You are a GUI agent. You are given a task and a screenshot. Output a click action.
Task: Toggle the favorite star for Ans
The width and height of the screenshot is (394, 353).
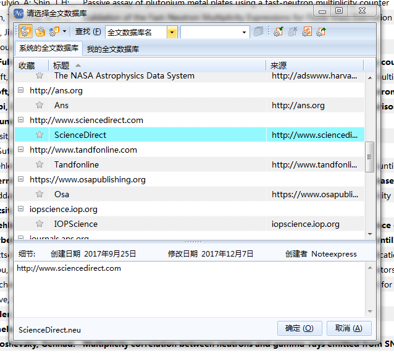[x=40, y=105]
